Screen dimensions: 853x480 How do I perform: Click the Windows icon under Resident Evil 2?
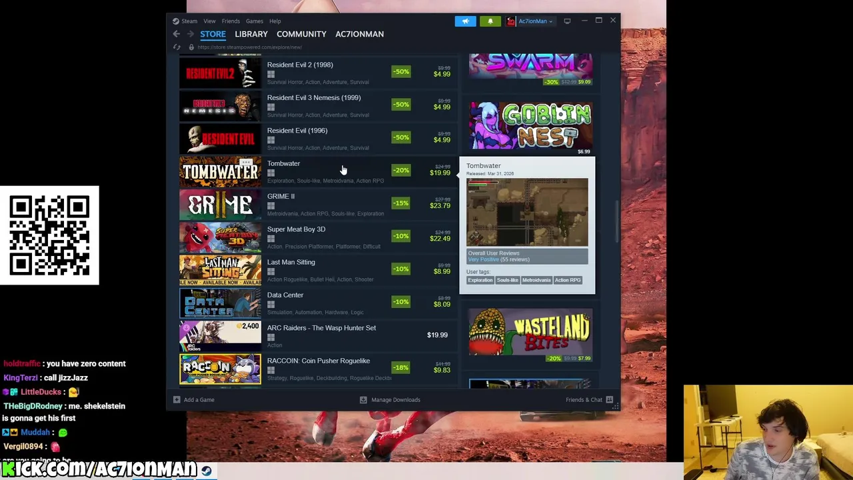271,74
